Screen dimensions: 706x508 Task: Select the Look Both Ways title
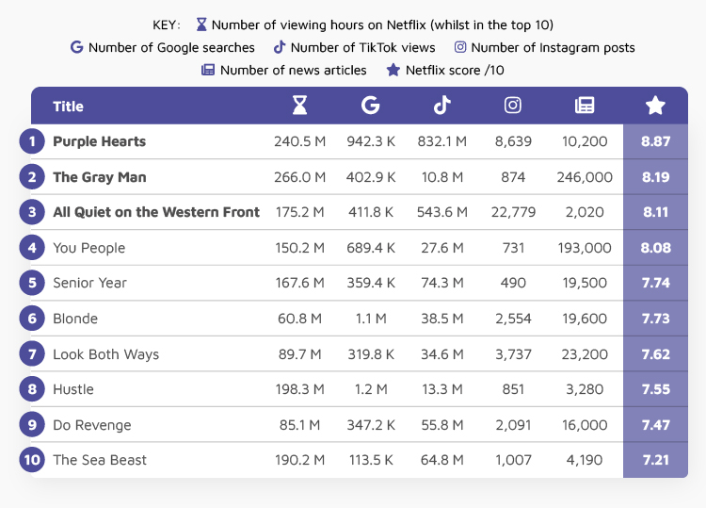point(105,354)
